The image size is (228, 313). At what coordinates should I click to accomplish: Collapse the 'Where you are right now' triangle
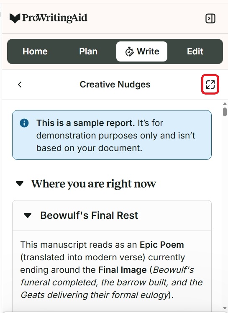[x=20, y=183]
